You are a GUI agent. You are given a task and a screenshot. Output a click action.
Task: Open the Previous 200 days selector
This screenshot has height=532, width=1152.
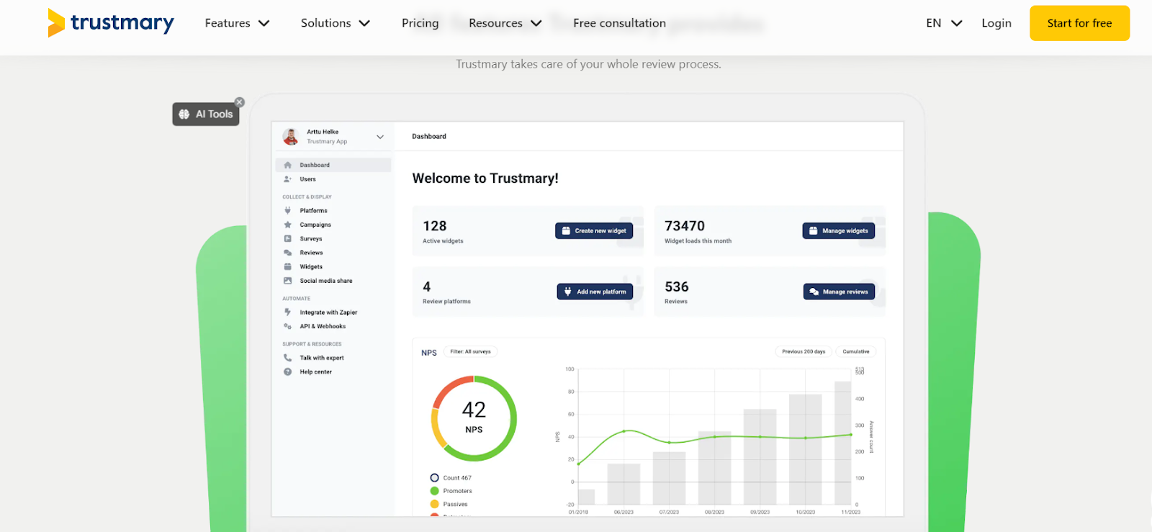(x=804, y=352)
